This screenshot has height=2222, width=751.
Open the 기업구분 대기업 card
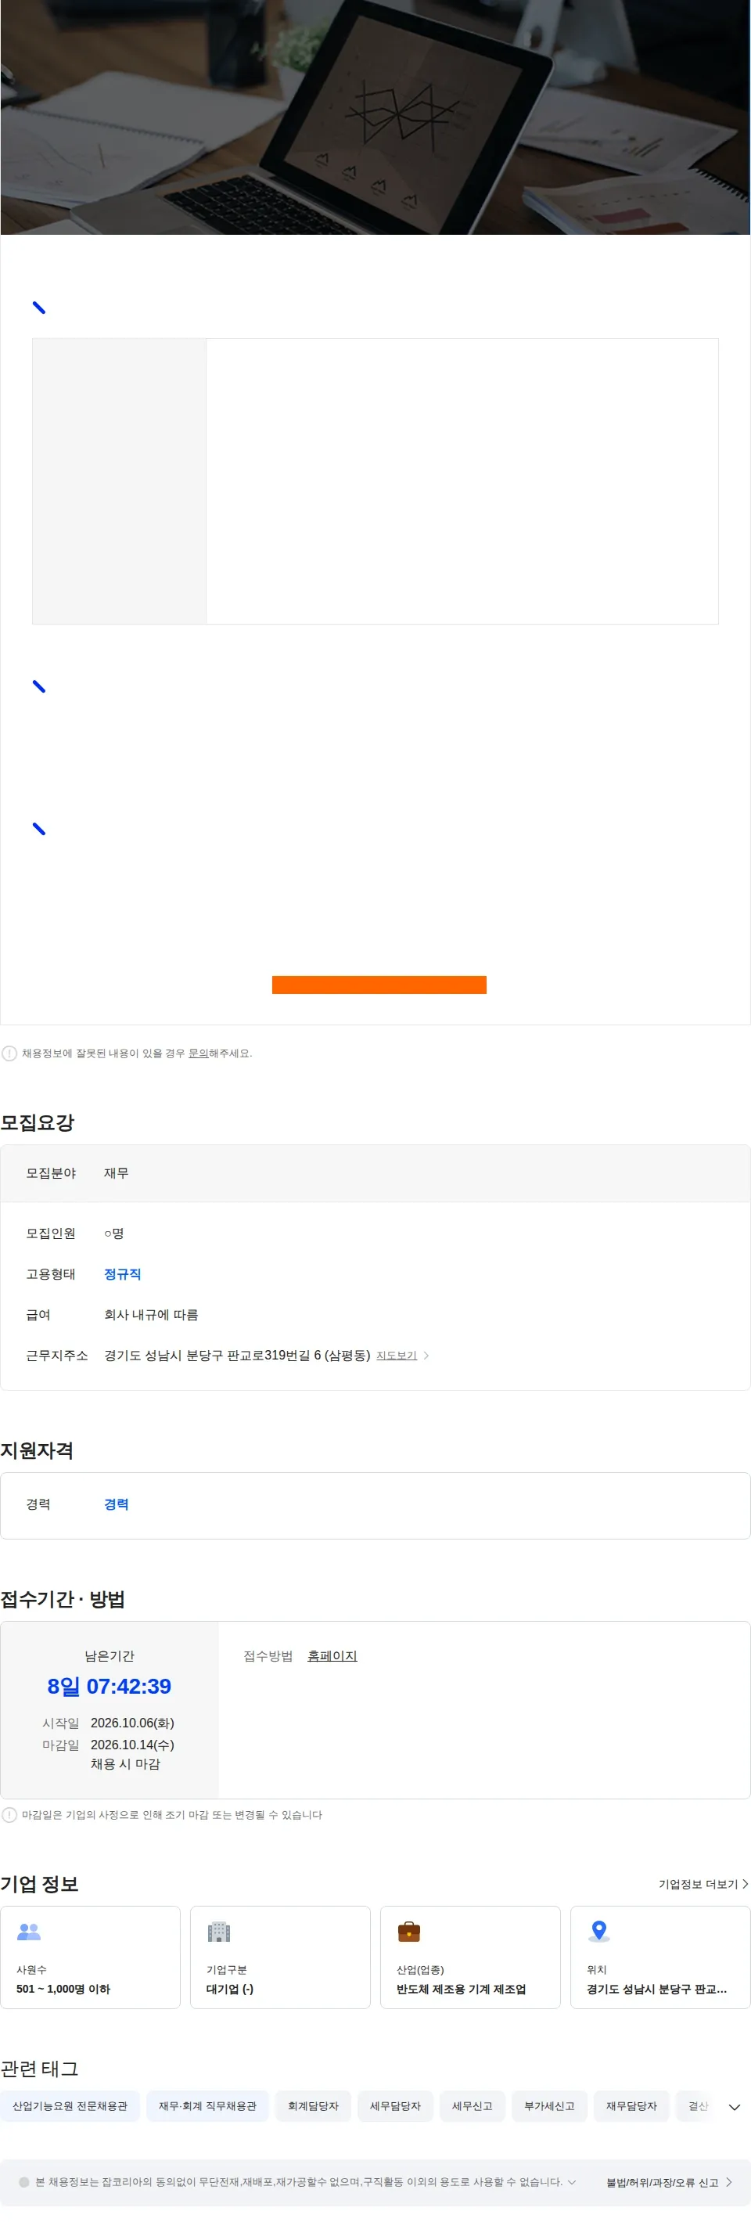pos(280,1957)
